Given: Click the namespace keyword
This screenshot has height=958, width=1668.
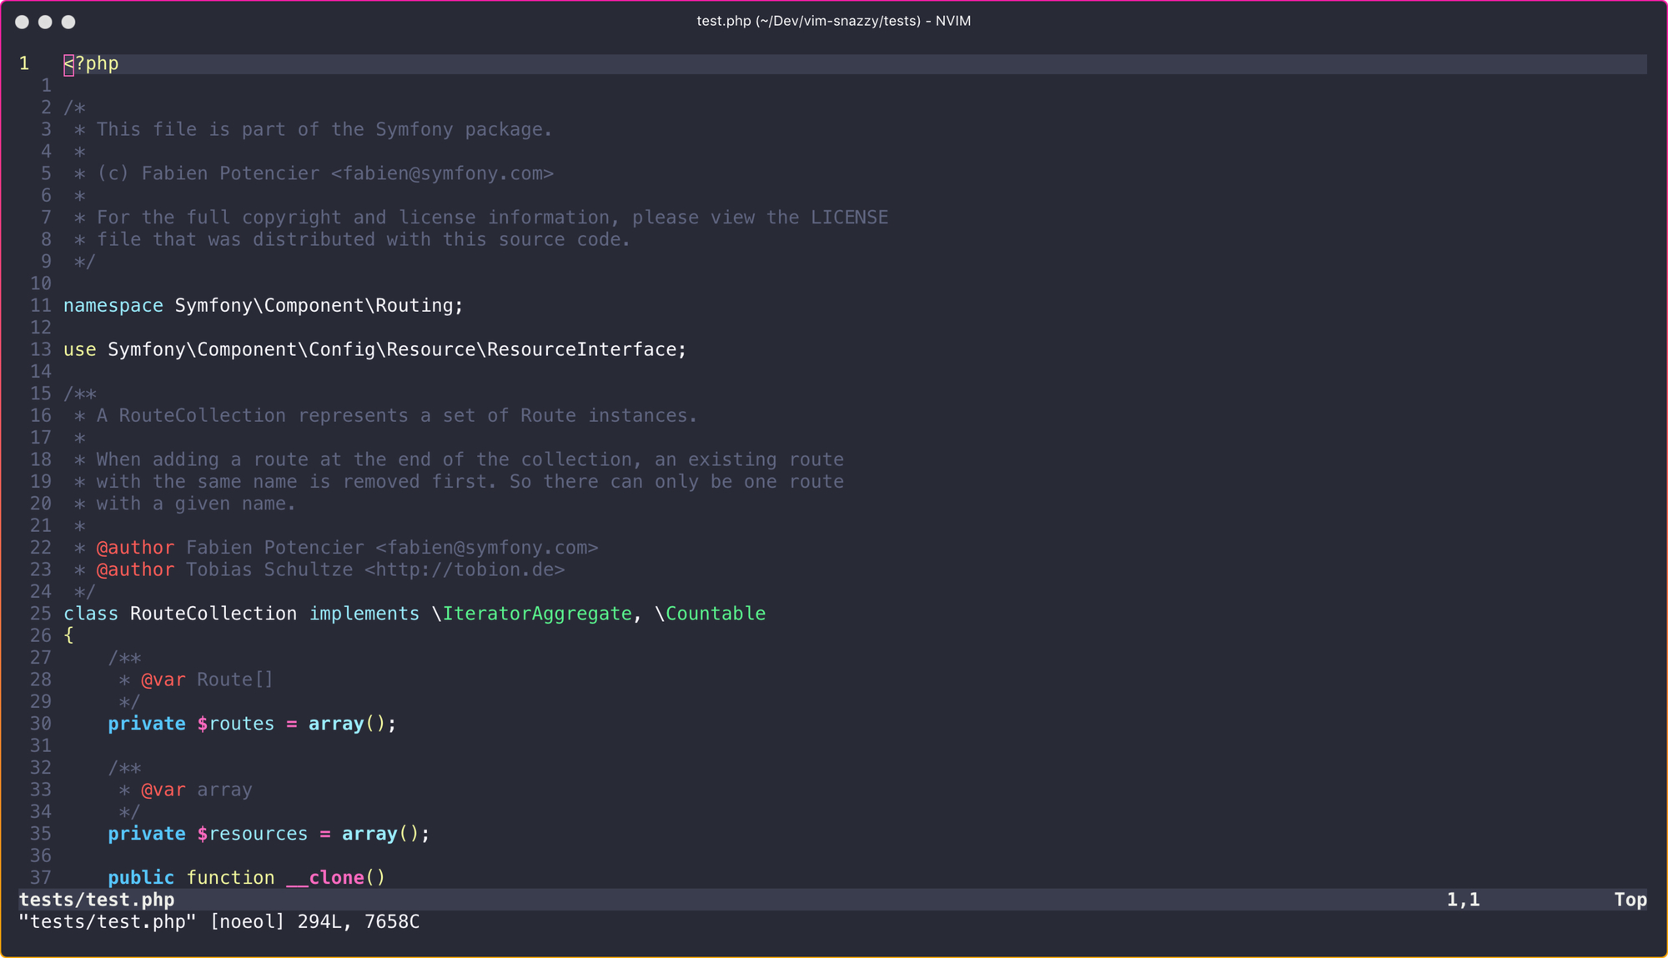Looking at the screenshot, I should [113, 306].
